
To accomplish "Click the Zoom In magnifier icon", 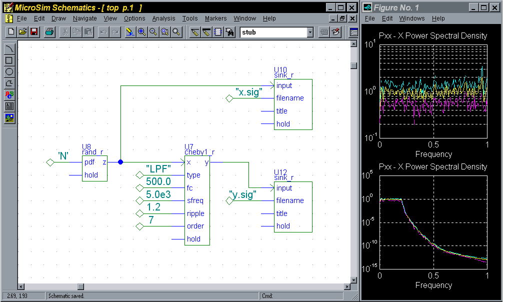I will [141, 32].
